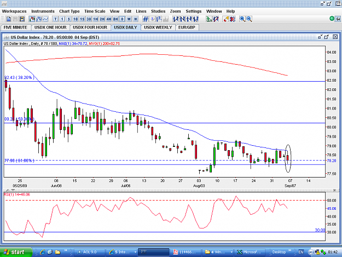Click the MVG(1) 200=82.75 study label
The height and width of the screenshot is (257, 342).
point(105,44)
